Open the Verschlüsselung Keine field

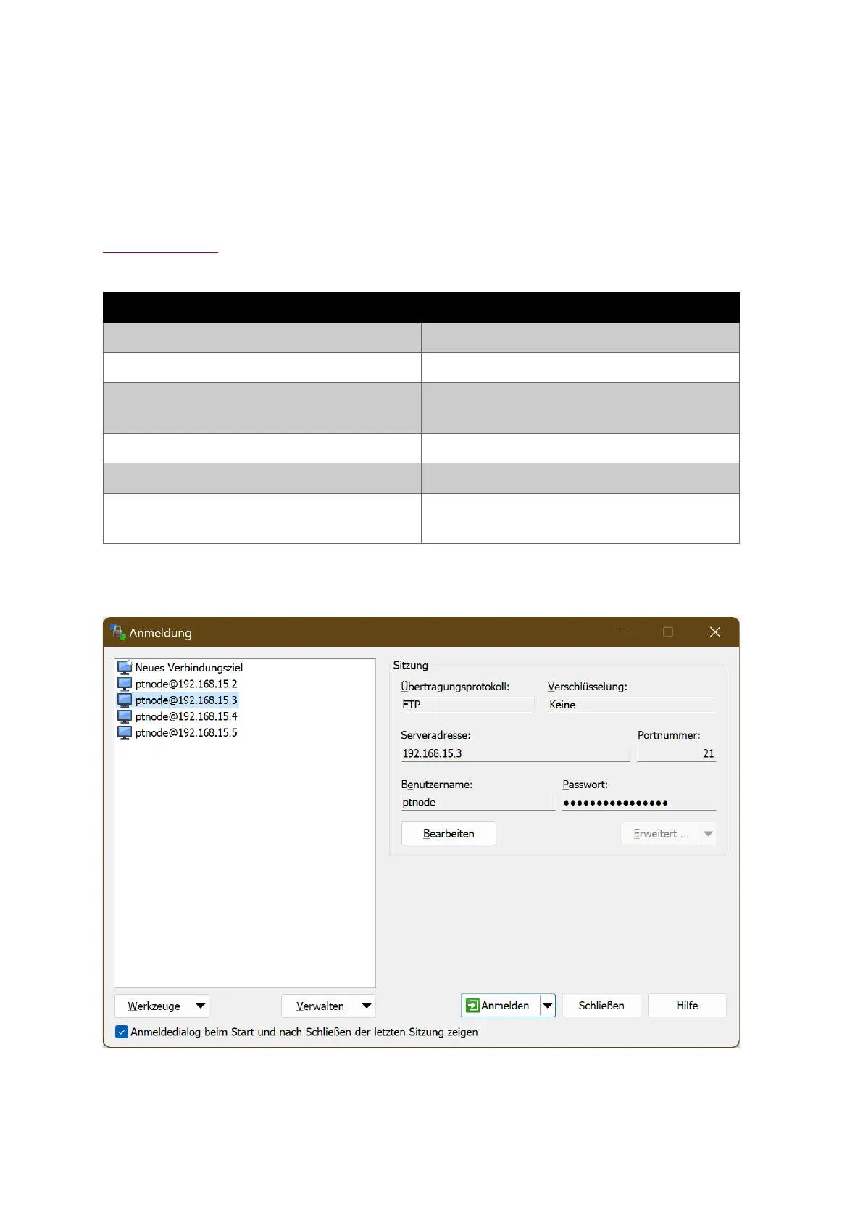point(632,705)
